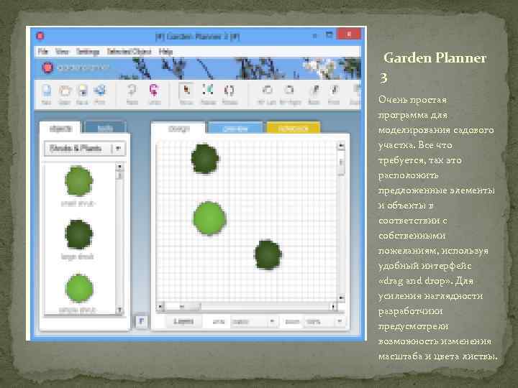Select the Rotate tool icon

230,91
